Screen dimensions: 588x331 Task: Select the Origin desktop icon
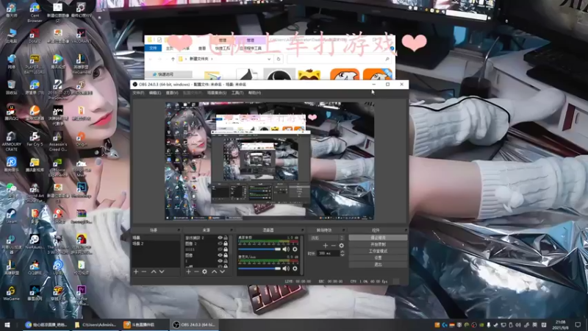[81, 139]
